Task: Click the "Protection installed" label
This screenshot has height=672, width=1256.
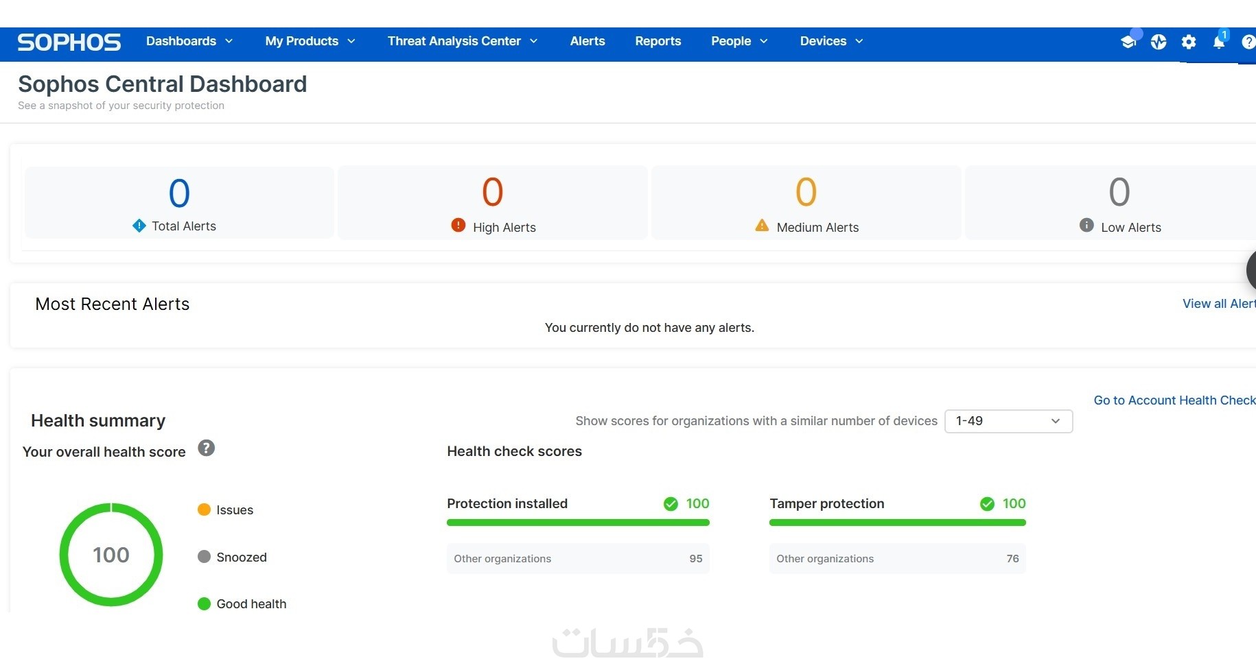Action: (507, 504)
